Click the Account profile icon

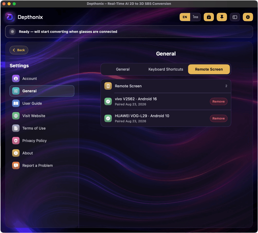coord(16,78)
